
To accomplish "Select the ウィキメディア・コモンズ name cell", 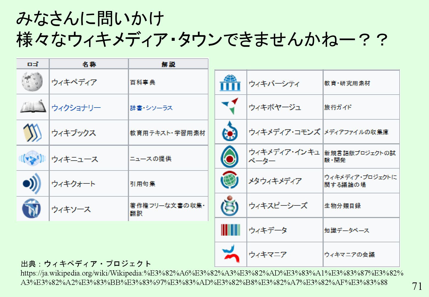I will click(x=285, y=132).
